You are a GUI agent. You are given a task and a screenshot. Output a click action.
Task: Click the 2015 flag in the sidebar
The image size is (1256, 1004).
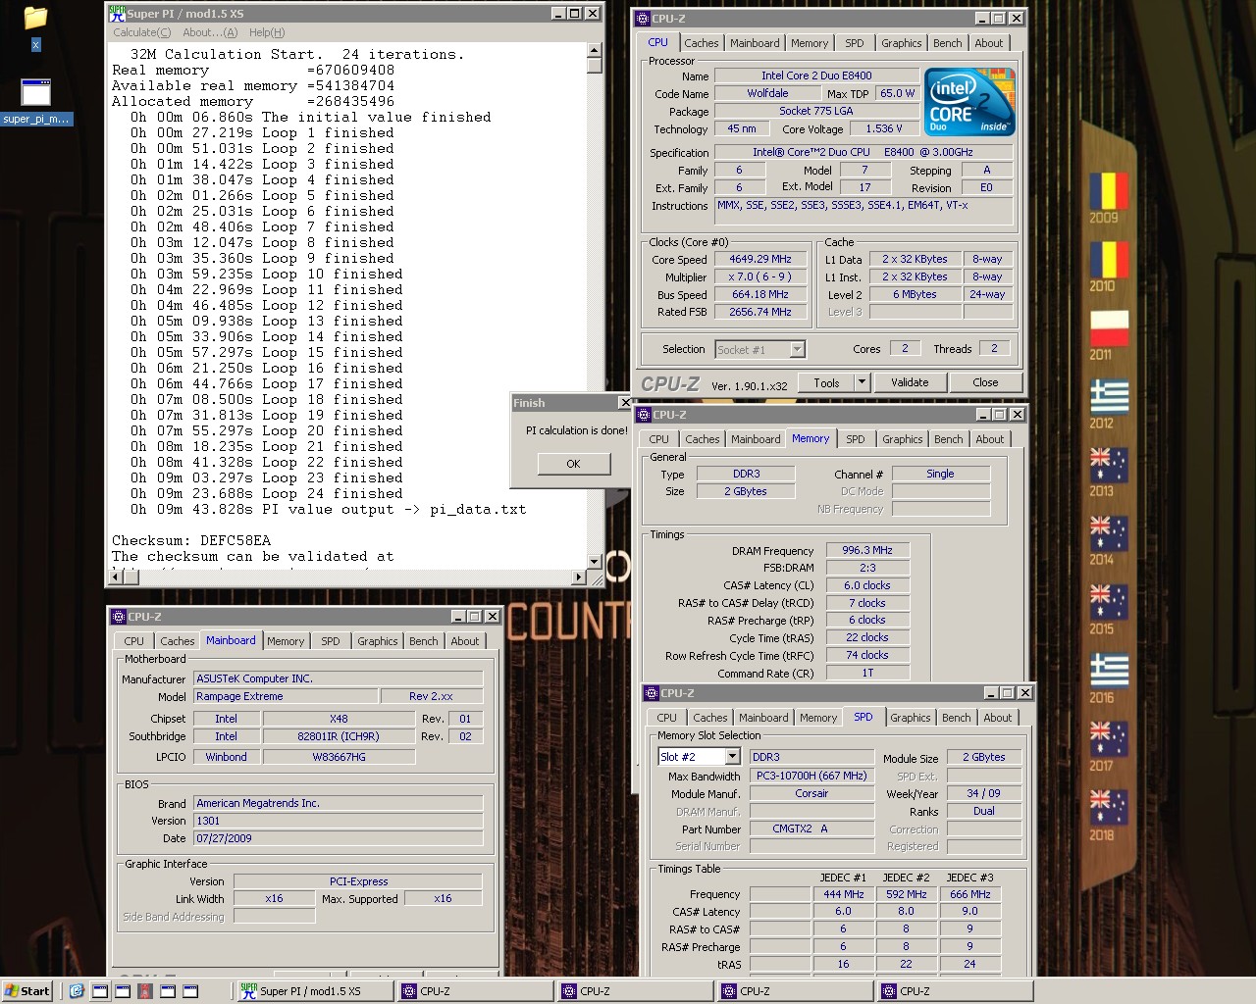pyautogui.click(x=1109, y=602)
